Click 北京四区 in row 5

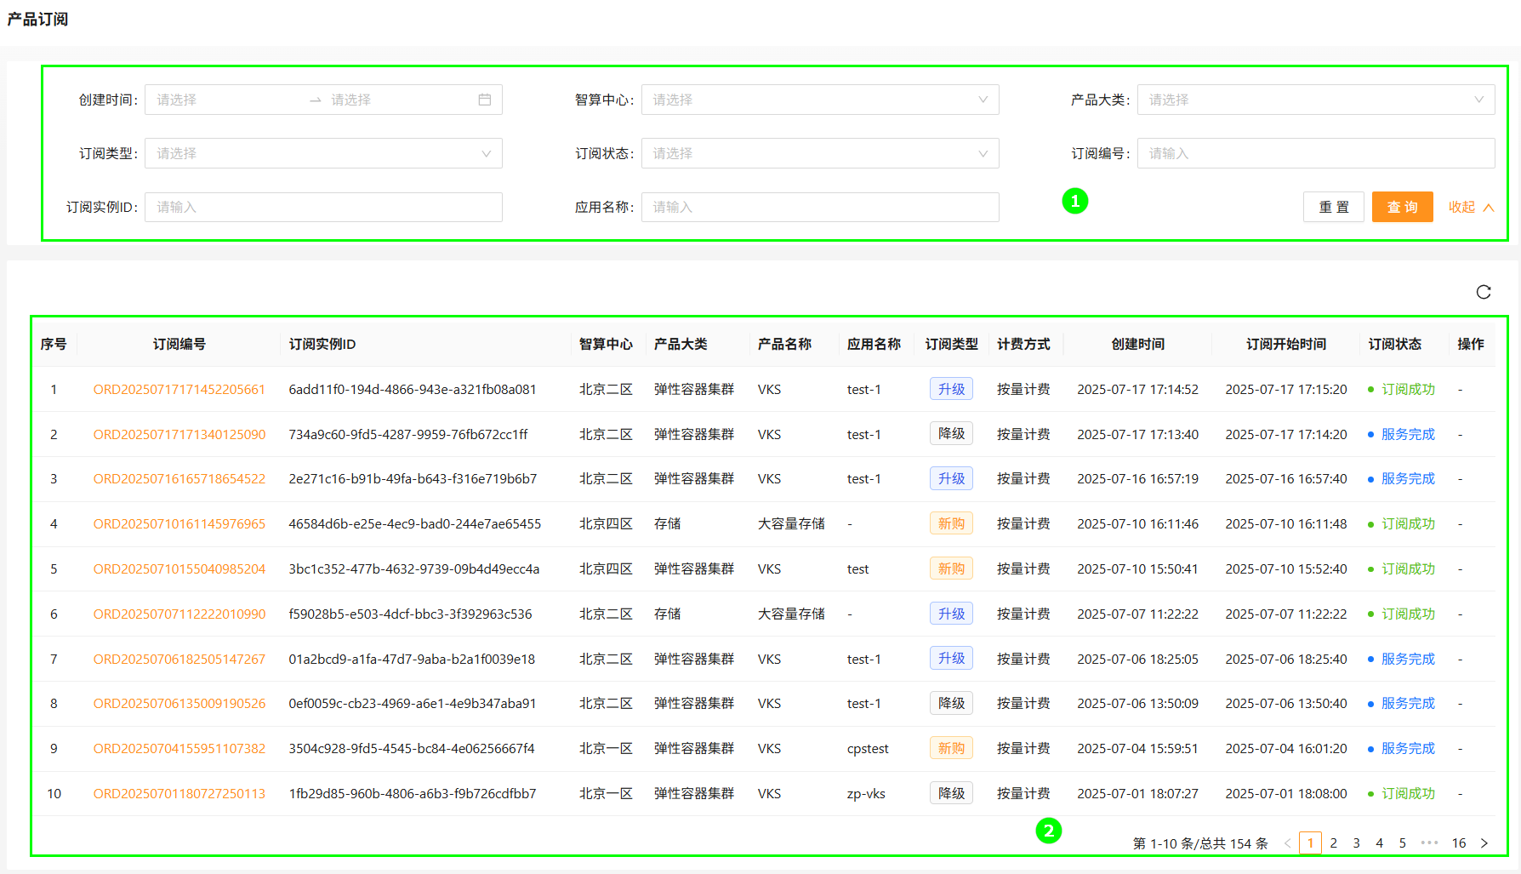pos(606,568)
